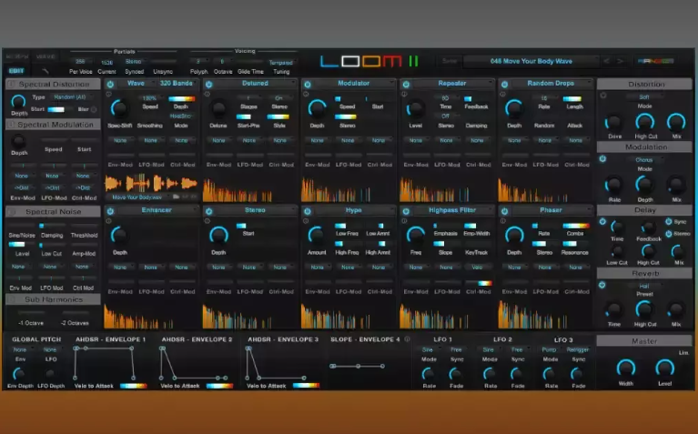
Task: Toggle the Detuned module power button
Action: pos(208,84)
